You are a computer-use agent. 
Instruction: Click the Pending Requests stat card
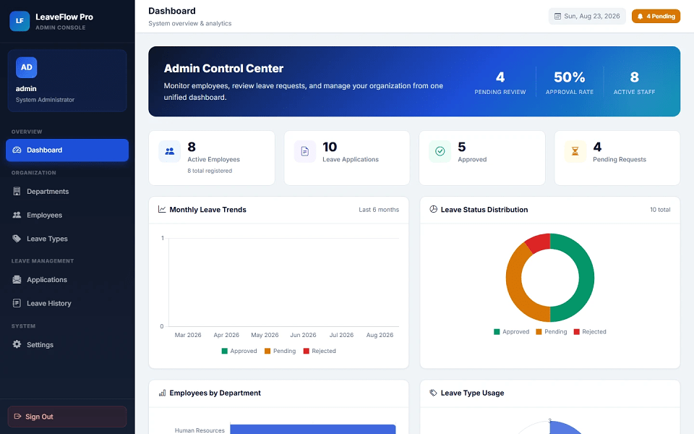click(x=617, y=158)
